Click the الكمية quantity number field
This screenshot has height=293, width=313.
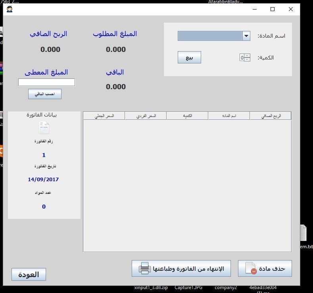coord(242,57)
